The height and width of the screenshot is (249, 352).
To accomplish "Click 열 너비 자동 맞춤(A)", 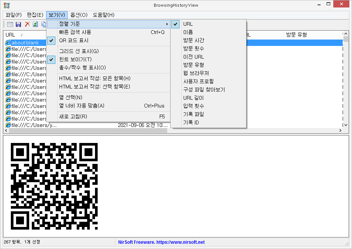I will click(x=108, y=106).
